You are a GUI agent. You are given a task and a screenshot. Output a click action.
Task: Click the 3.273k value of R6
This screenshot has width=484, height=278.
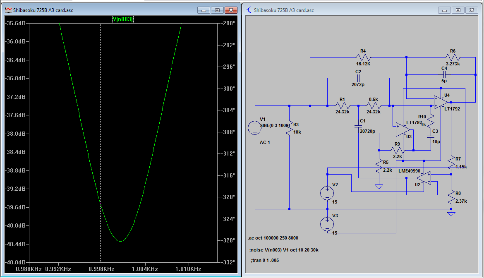[453, 64]
